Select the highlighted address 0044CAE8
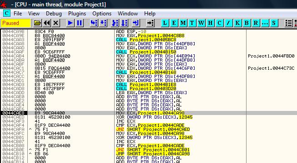Screen dimensions: 297x163 (x=14, y=113)
